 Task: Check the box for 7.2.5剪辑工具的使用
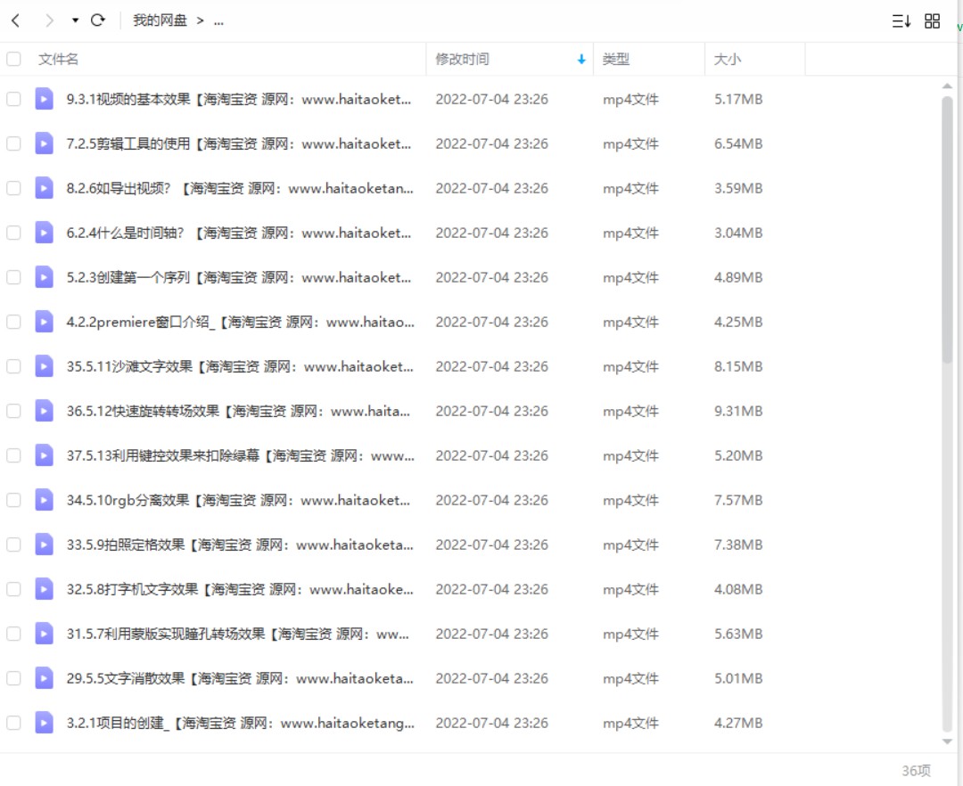(13, 143)
